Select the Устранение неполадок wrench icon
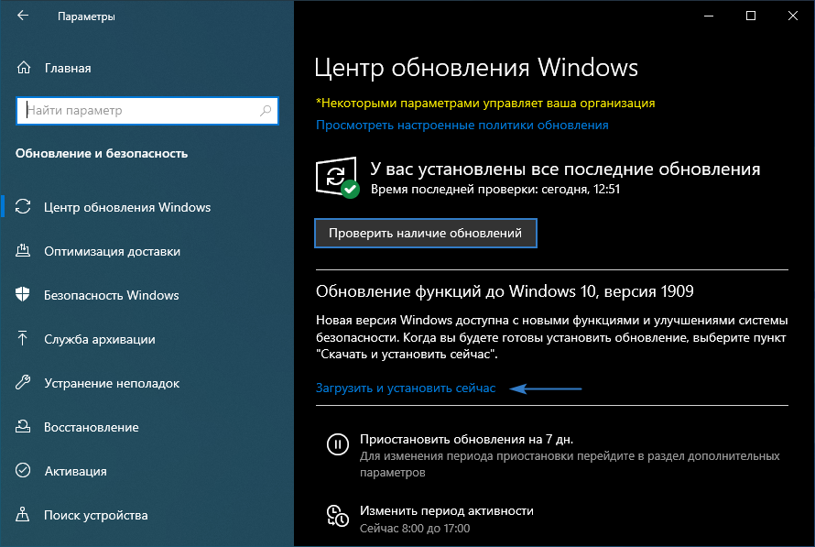Image resolution: width=815 pixels, height=547 pixels. tap(23, 383)
